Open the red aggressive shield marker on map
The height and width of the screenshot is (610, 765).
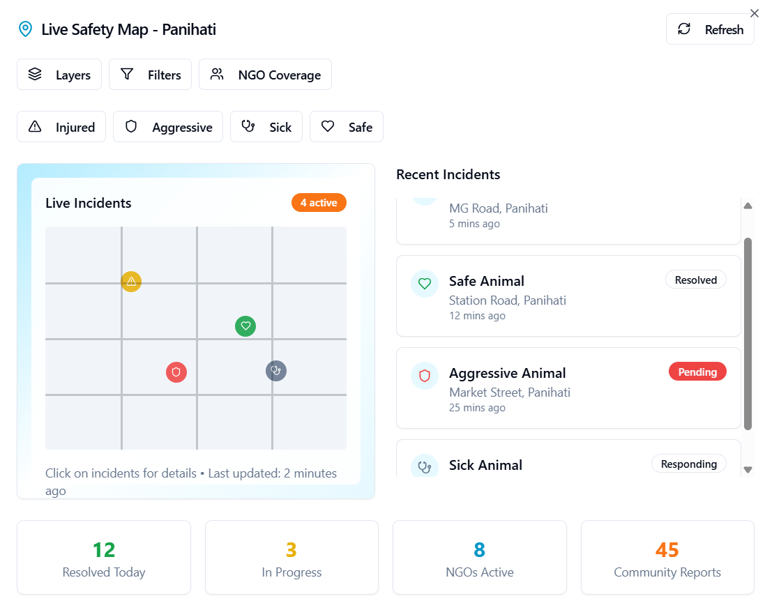(x=176, y=372)
